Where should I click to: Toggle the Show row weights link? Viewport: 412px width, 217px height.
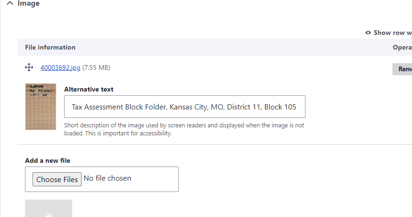tap(392, 33)
